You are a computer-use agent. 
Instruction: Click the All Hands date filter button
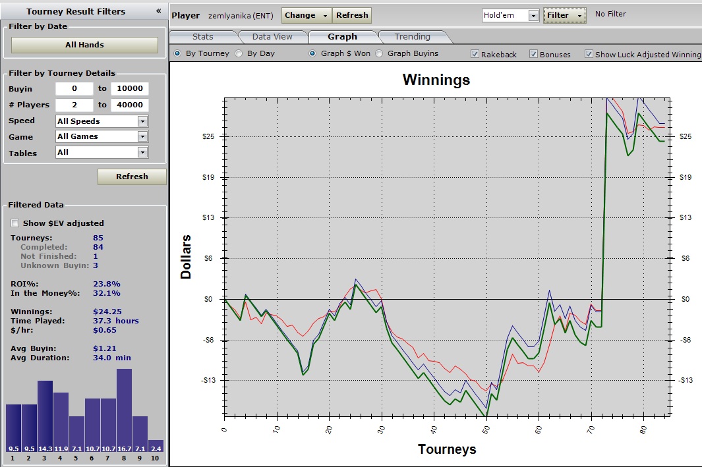coord(84,45)
